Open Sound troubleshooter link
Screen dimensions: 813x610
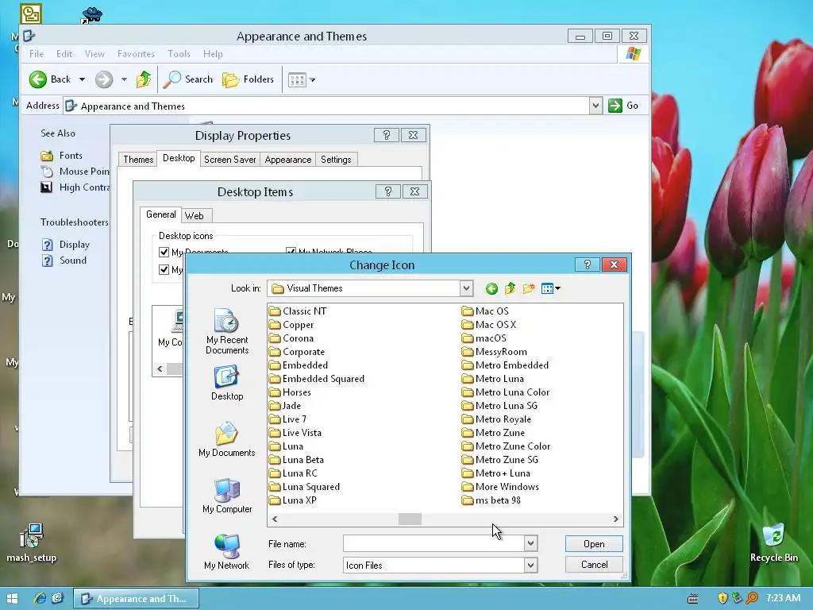pyautogui.click(x=64, y=261)
